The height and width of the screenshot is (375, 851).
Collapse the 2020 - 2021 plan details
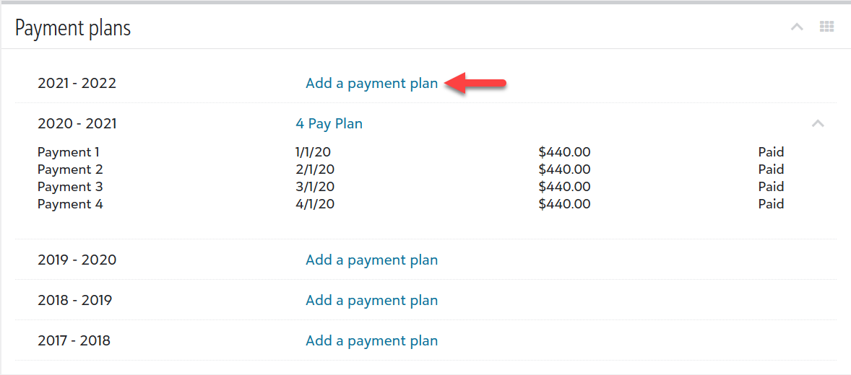pyautogui.click(x=818, y=123)
